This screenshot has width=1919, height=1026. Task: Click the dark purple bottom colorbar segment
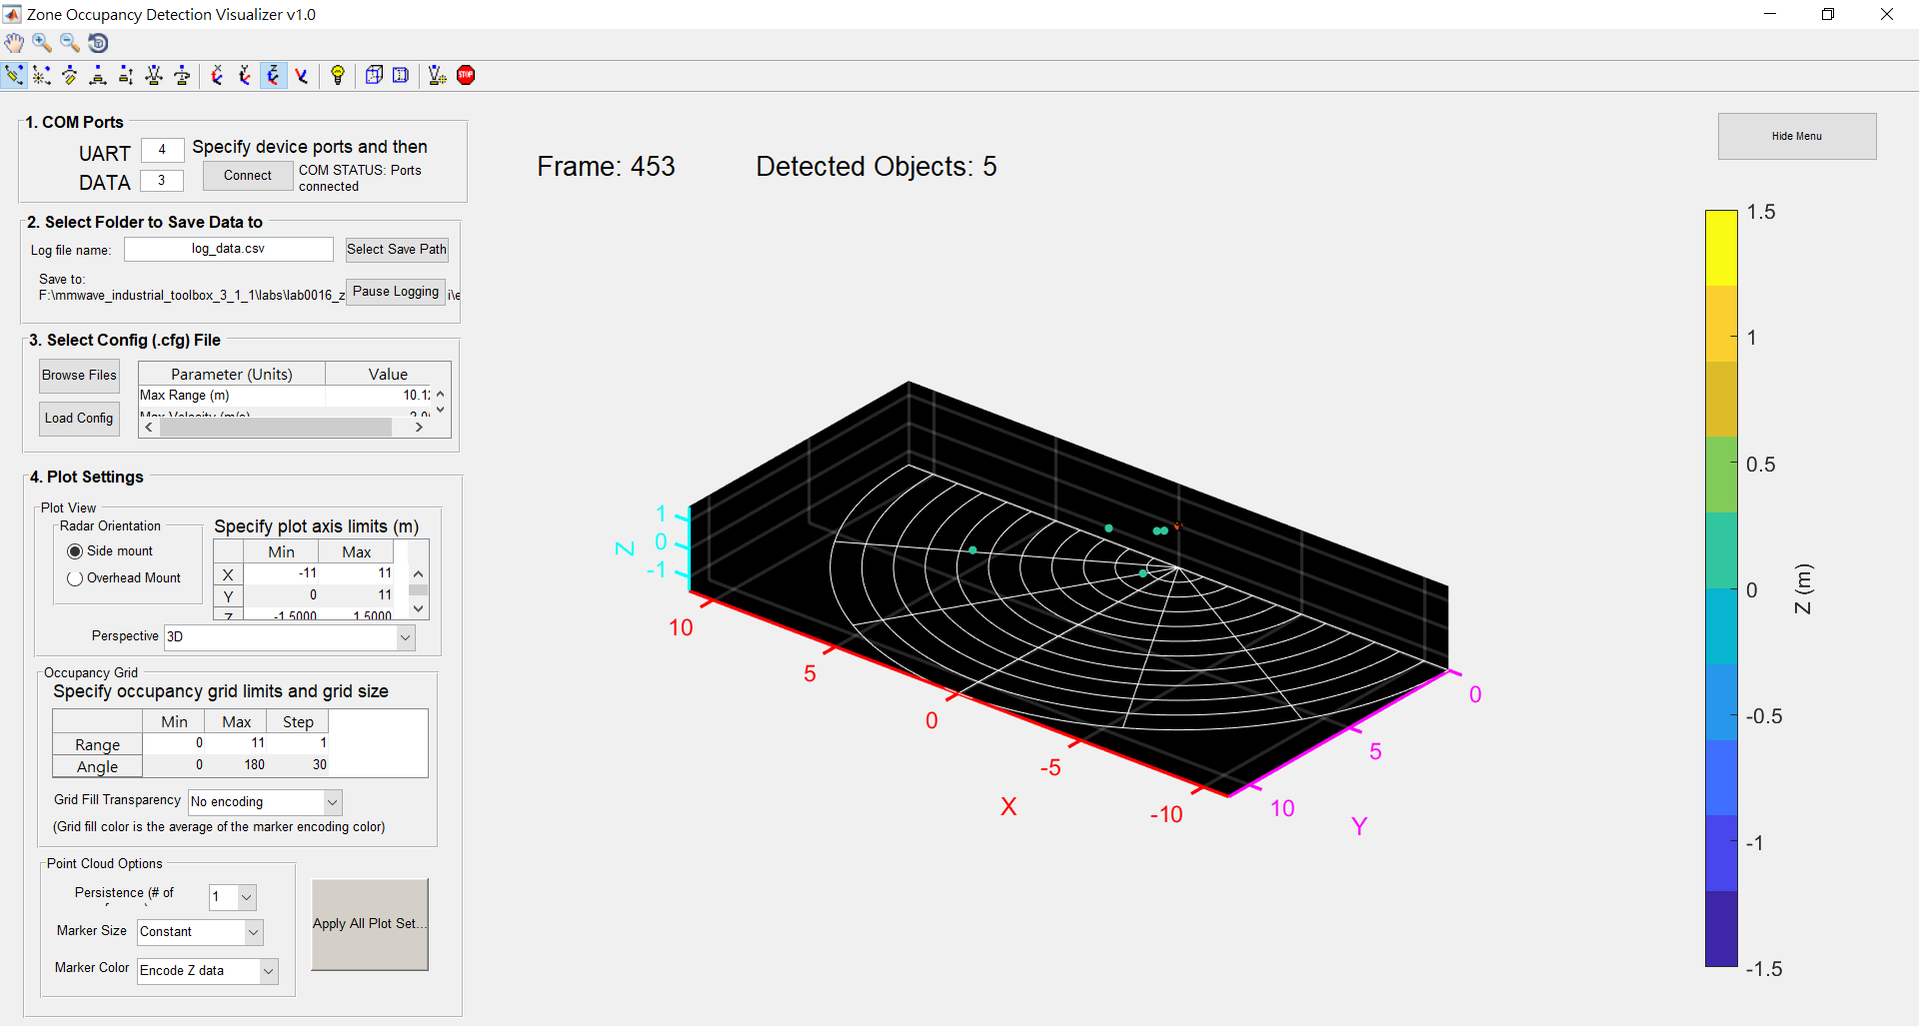pyautogui.click(x=1721, y=928)
